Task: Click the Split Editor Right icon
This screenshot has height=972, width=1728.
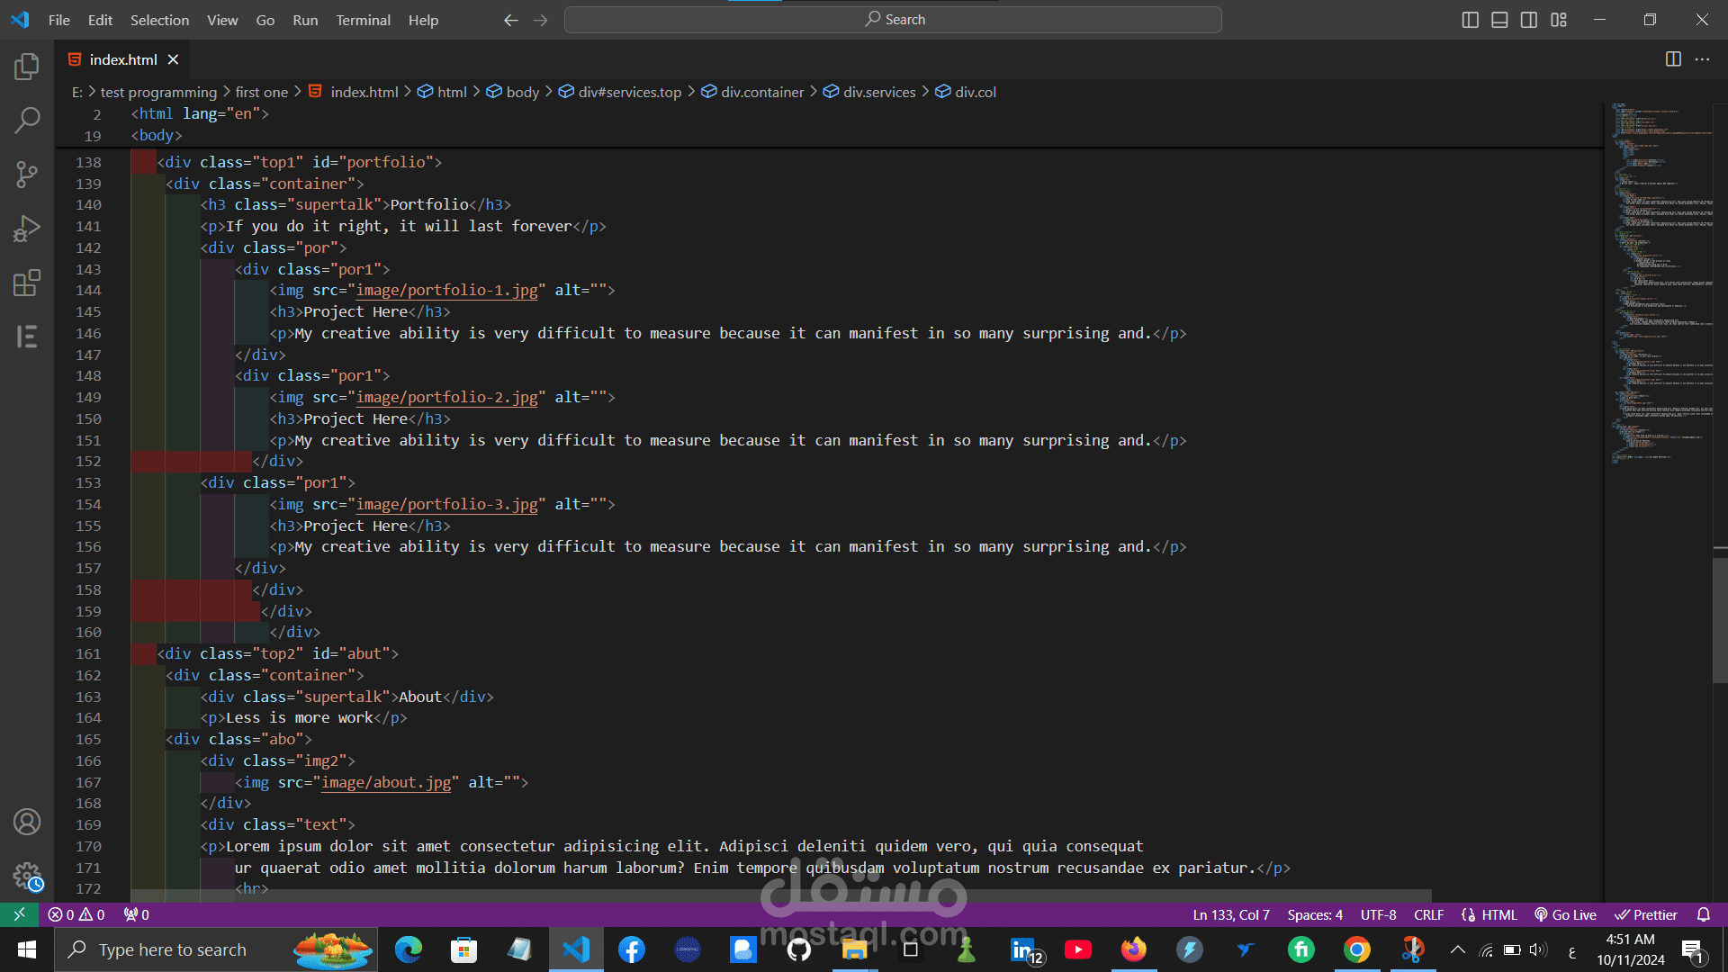Action: point(1673,59)
